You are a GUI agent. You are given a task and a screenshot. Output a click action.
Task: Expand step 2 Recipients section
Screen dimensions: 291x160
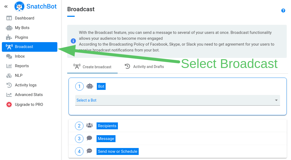tap(107, 126)
